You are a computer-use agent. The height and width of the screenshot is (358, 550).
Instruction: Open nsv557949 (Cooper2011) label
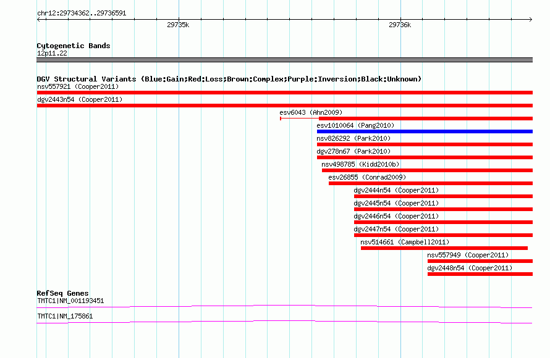pos(468,255)
